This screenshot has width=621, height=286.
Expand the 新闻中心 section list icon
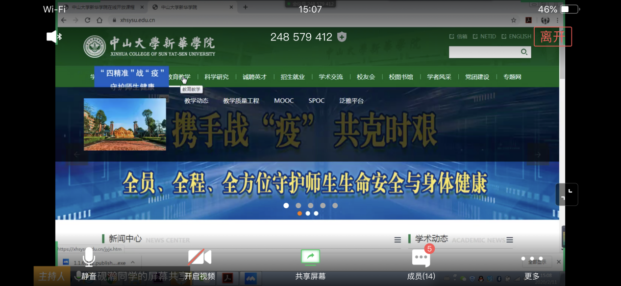(x=397, y=240)
